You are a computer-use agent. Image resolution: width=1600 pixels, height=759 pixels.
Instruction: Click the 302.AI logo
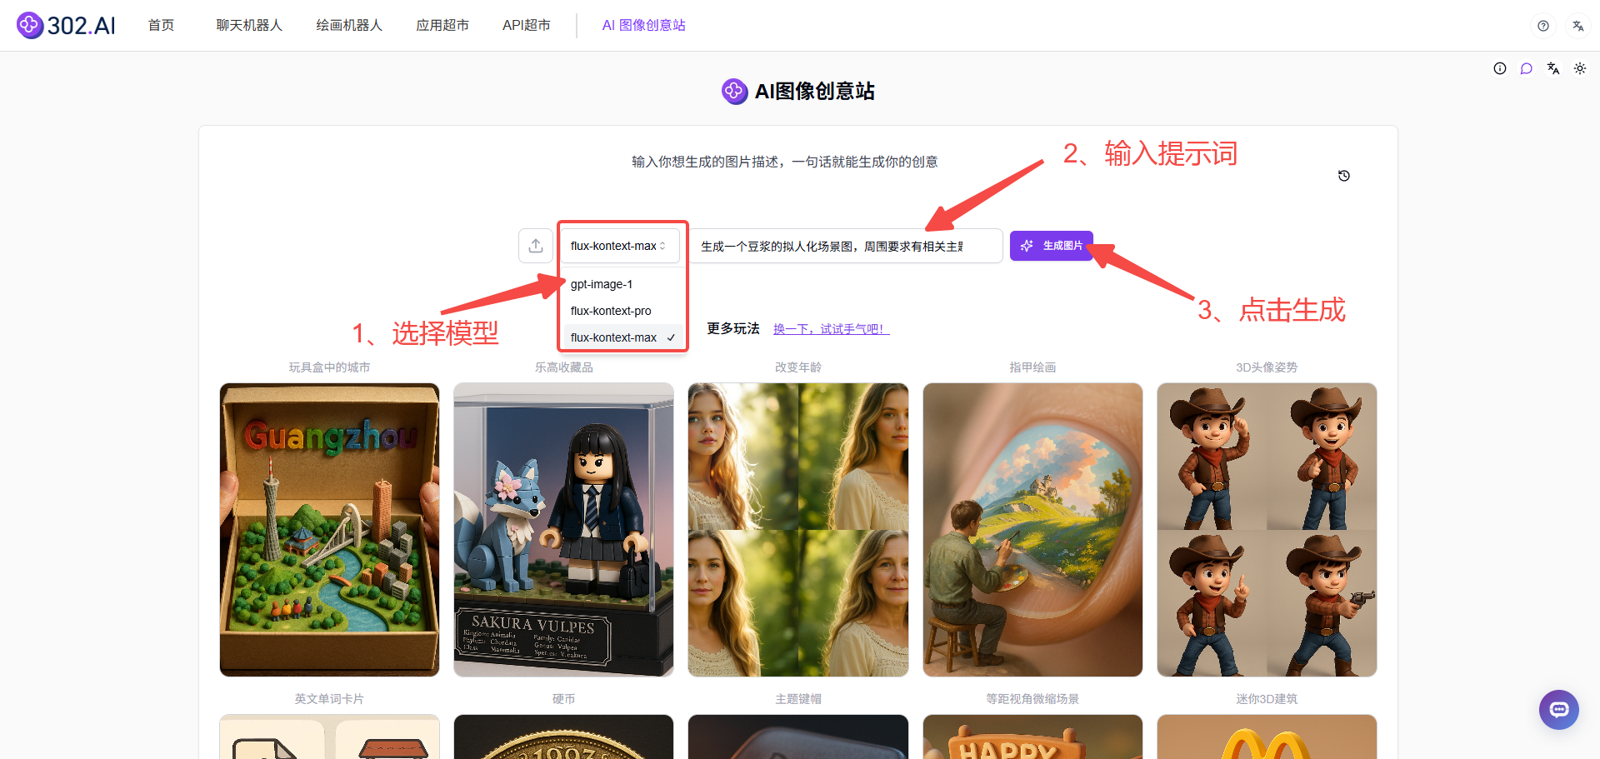click(x=67, y=26)
